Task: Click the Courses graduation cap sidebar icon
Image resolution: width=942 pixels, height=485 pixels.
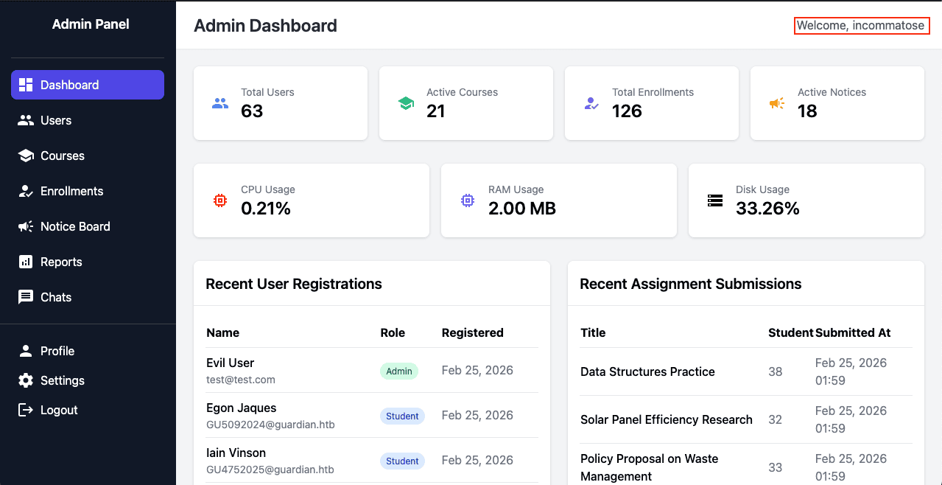Action: [x=26, y=156]
